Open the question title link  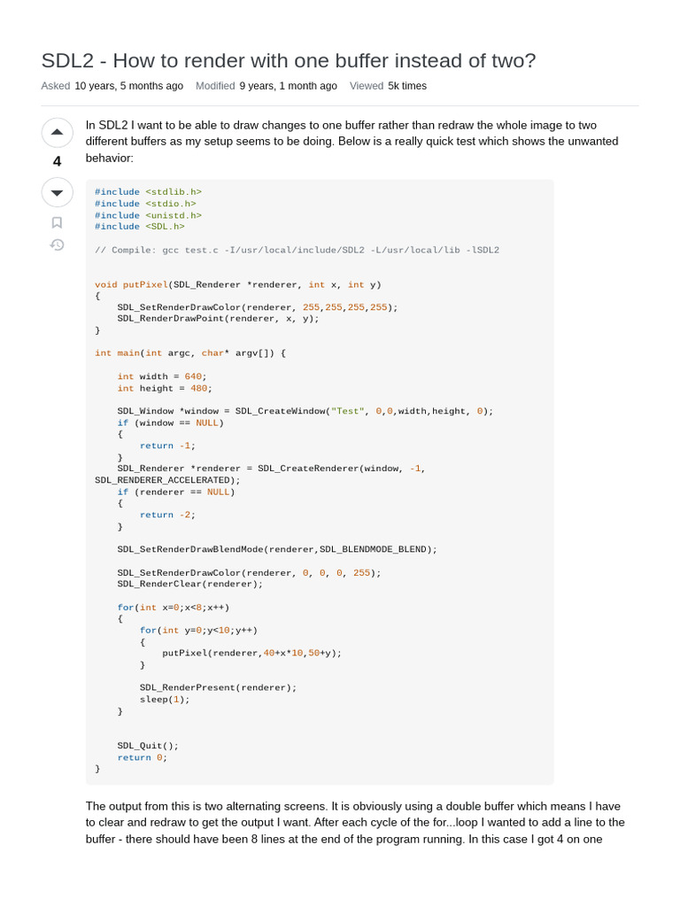coord(289,60)
